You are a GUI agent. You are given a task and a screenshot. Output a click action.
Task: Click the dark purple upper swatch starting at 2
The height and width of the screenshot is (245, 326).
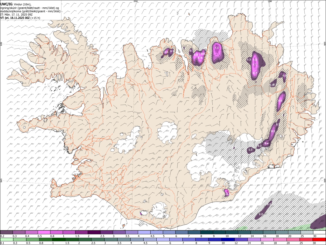point(94,232)
